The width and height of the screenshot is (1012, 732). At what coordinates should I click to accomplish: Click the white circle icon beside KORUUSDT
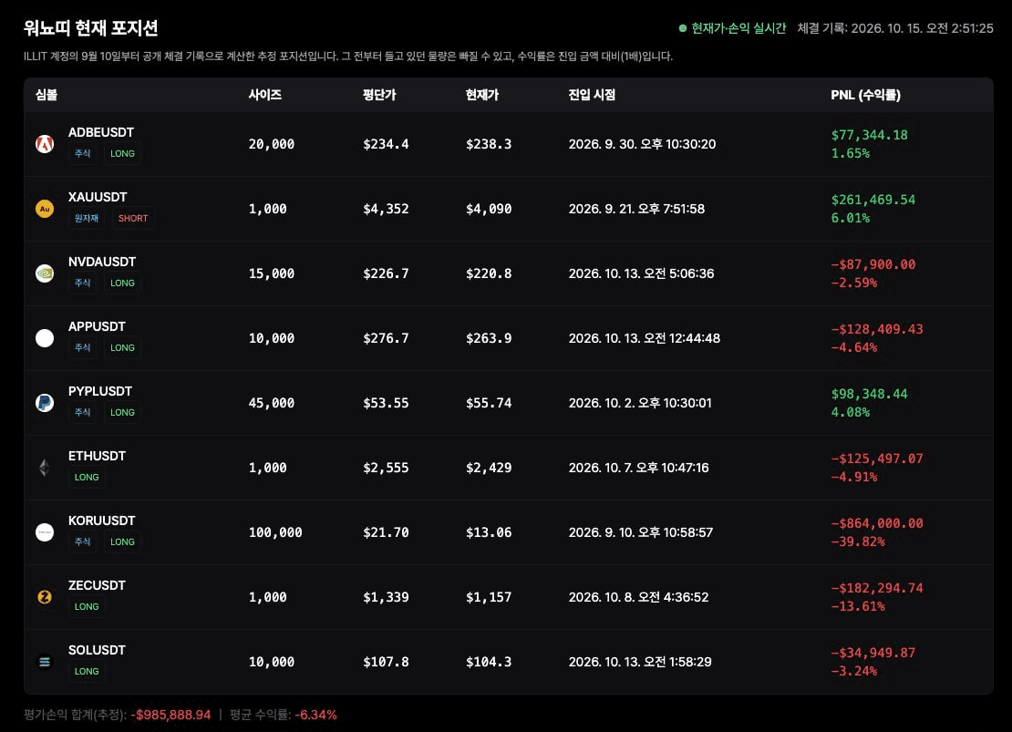tap(45, 532)
